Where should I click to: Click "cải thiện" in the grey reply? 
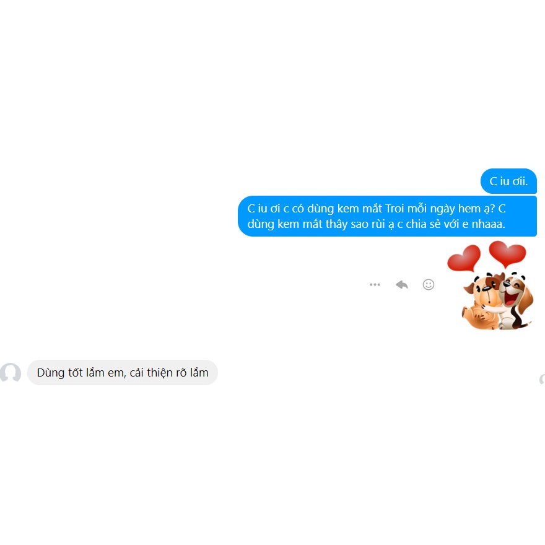[x=151, y=373]
